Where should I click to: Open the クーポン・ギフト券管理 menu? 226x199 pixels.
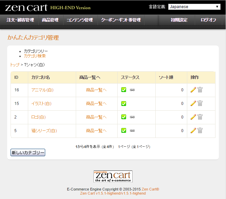[121, 20]
